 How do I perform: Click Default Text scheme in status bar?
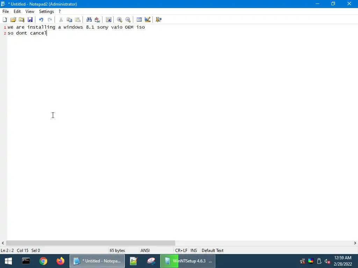coord(212,251)
